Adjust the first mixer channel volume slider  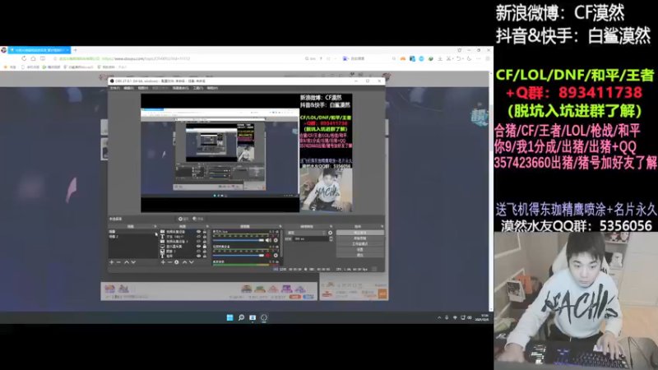[239, 240]
